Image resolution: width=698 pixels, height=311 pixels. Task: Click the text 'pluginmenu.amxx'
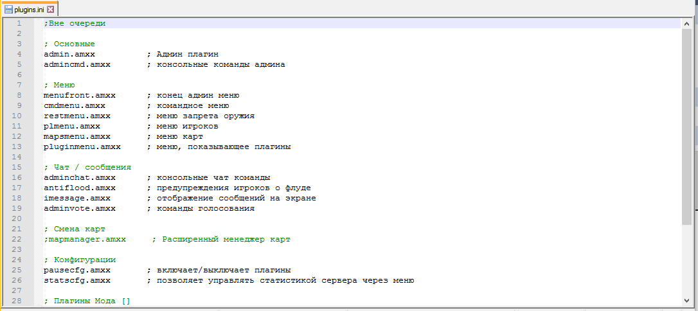pyautogui.click(x=82, y=147)
